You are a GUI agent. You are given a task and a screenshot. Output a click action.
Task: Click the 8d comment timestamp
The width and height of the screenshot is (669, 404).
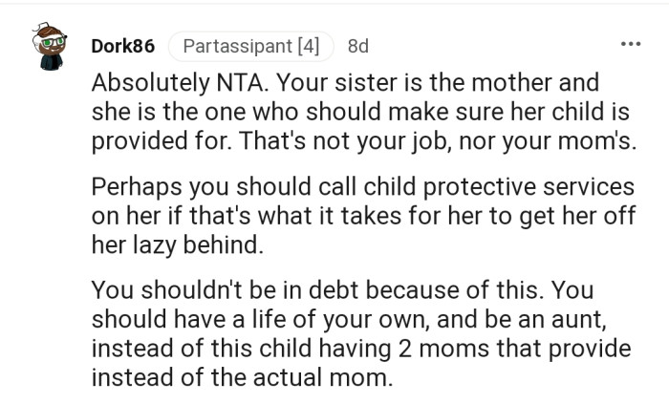(x=357, y=46)
